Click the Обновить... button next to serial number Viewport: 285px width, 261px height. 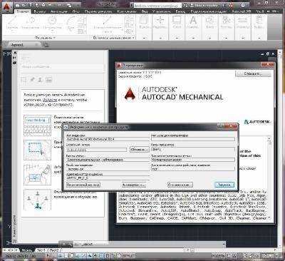(x=140, y=150)
